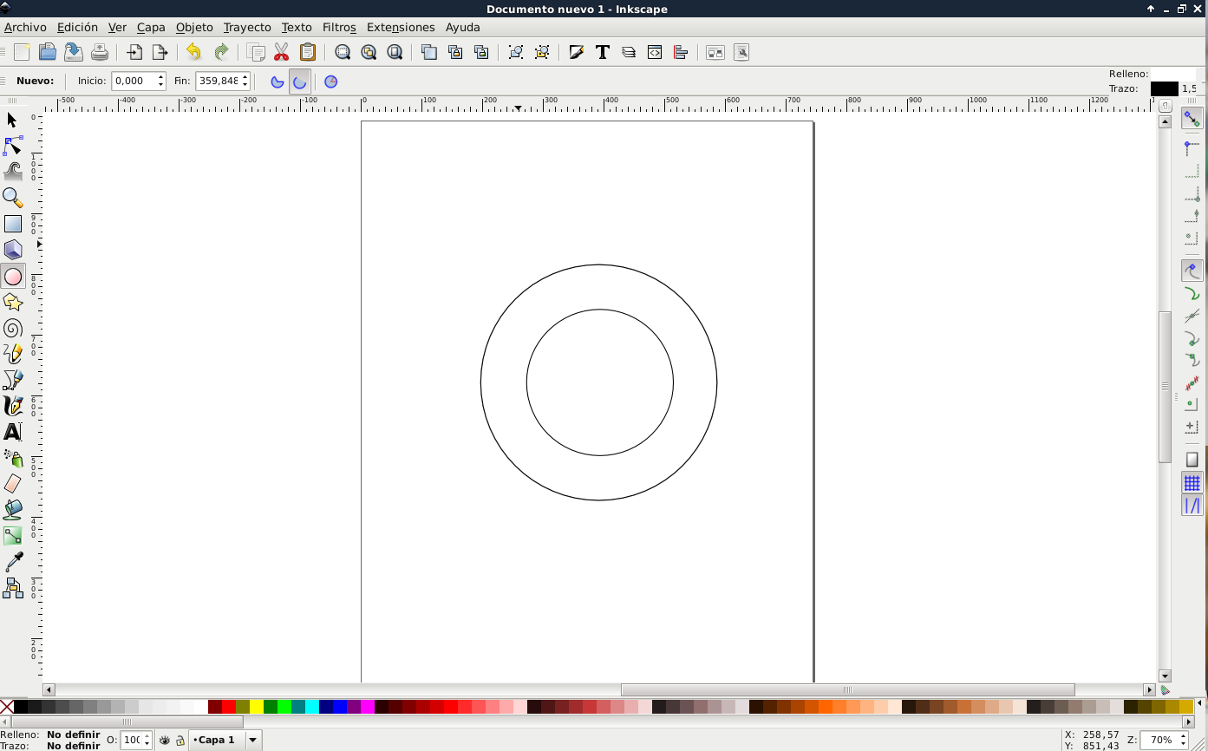Open the Filtros menu
1208x751 pixels.
click(x=339, y=27)
